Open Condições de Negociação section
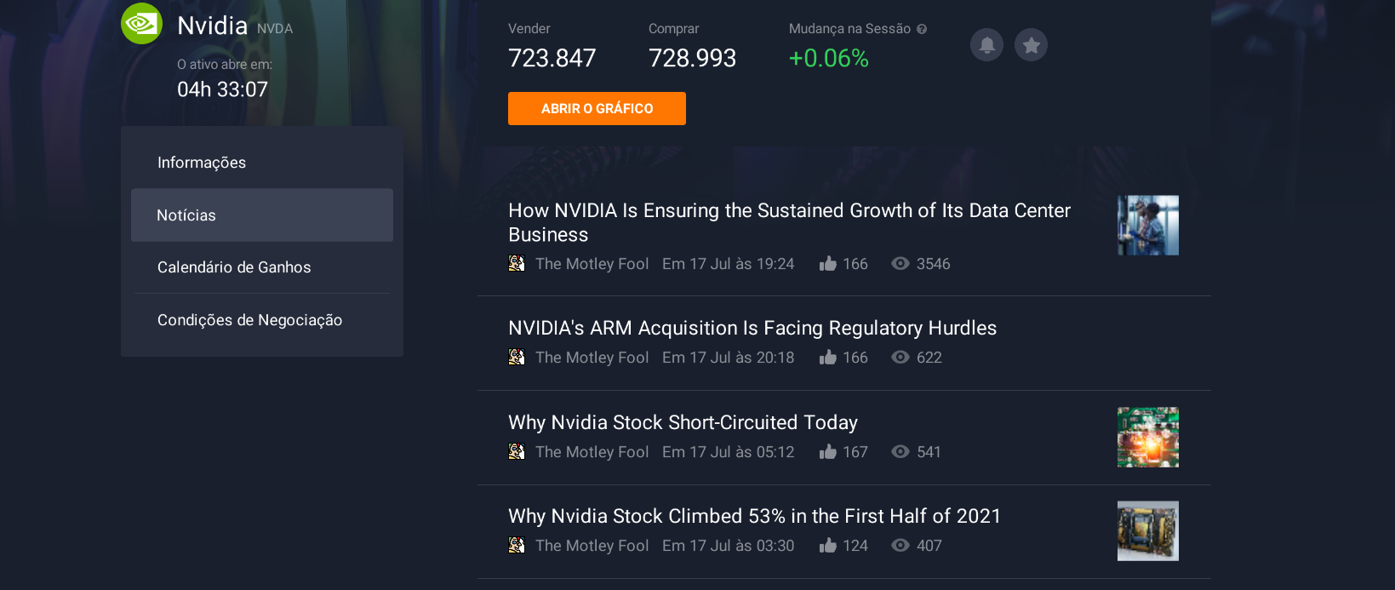This screenshot has height=590, width=1395. click(262, 320)
